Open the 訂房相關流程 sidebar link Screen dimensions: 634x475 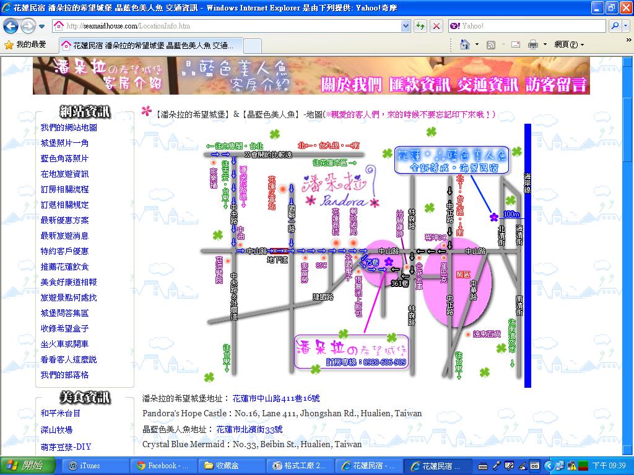coord(64,189)
